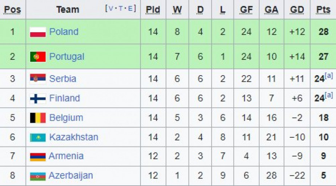This screenshot has height=186, width=336.
Task: Click the Serbia flag icon
Action: point(38,79)
